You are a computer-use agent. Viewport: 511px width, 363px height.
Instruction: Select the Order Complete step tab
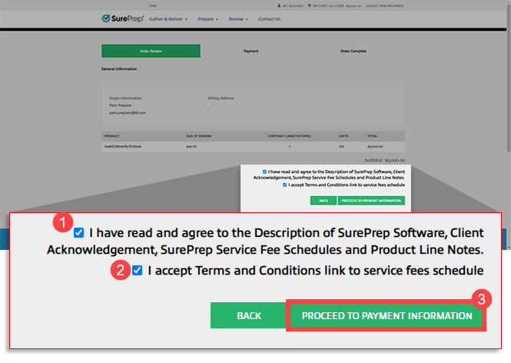click(353, 52)
